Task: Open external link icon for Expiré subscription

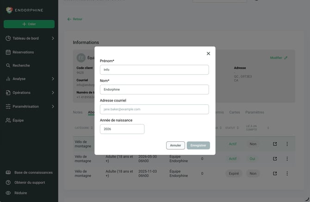Action: 275,173
